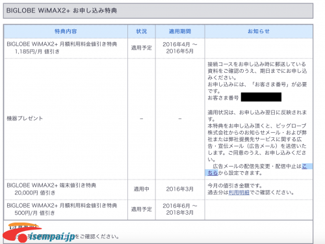This screenshot has width=325, height=244.
Task: Select the 特典内容 column header
Action: click(66, 31)
